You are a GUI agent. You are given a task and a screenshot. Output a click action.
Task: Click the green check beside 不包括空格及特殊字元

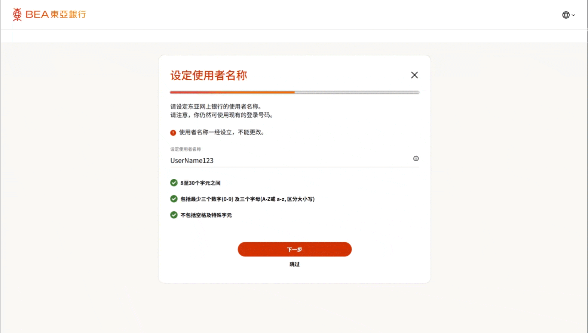click(174, 215)
